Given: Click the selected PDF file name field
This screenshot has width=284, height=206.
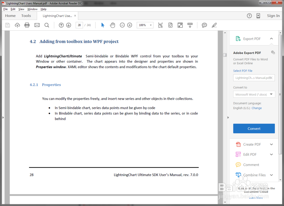Looking at the screenshot, I should 254,78.
